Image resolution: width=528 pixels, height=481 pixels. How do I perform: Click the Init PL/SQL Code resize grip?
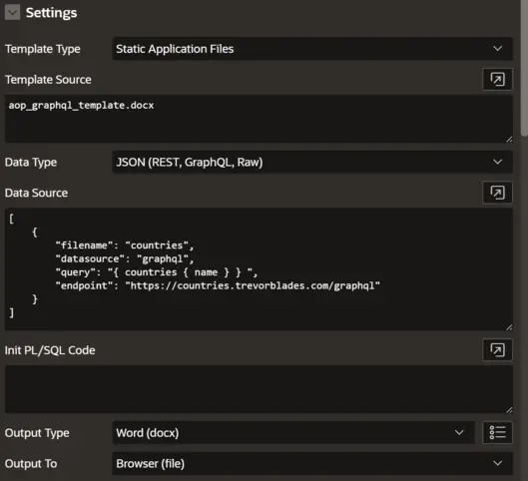(x=509, y=409)
